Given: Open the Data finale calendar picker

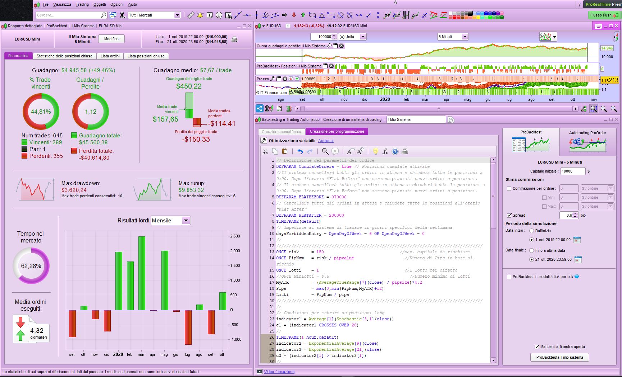Looking at the screenshot, I should (x=578, y=259).
